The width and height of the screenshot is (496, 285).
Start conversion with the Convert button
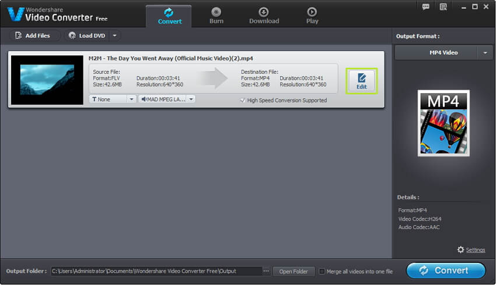[446, 270]
